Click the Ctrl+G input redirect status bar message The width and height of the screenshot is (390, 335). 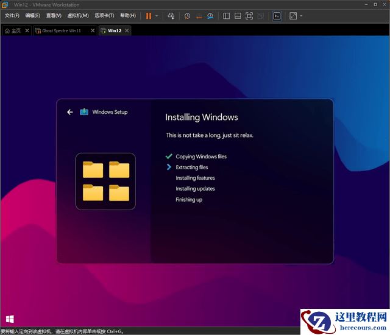pos(62,331)
